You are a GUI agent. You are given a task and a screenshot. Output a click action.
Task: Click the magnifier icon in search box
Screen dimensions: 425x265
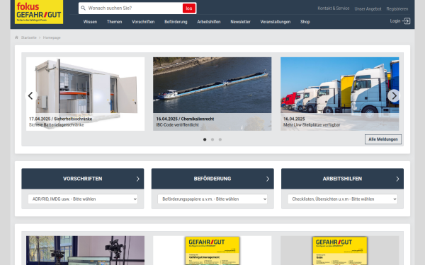click(x=83, y=8)
